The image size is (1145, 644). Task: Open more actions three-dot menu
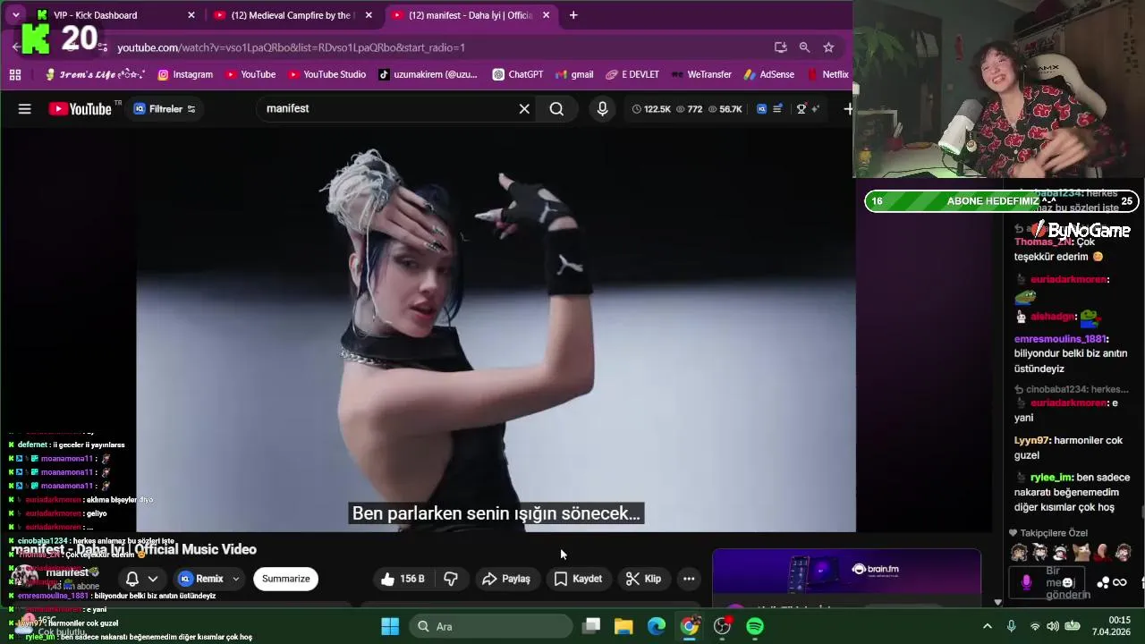pos(689,579)
